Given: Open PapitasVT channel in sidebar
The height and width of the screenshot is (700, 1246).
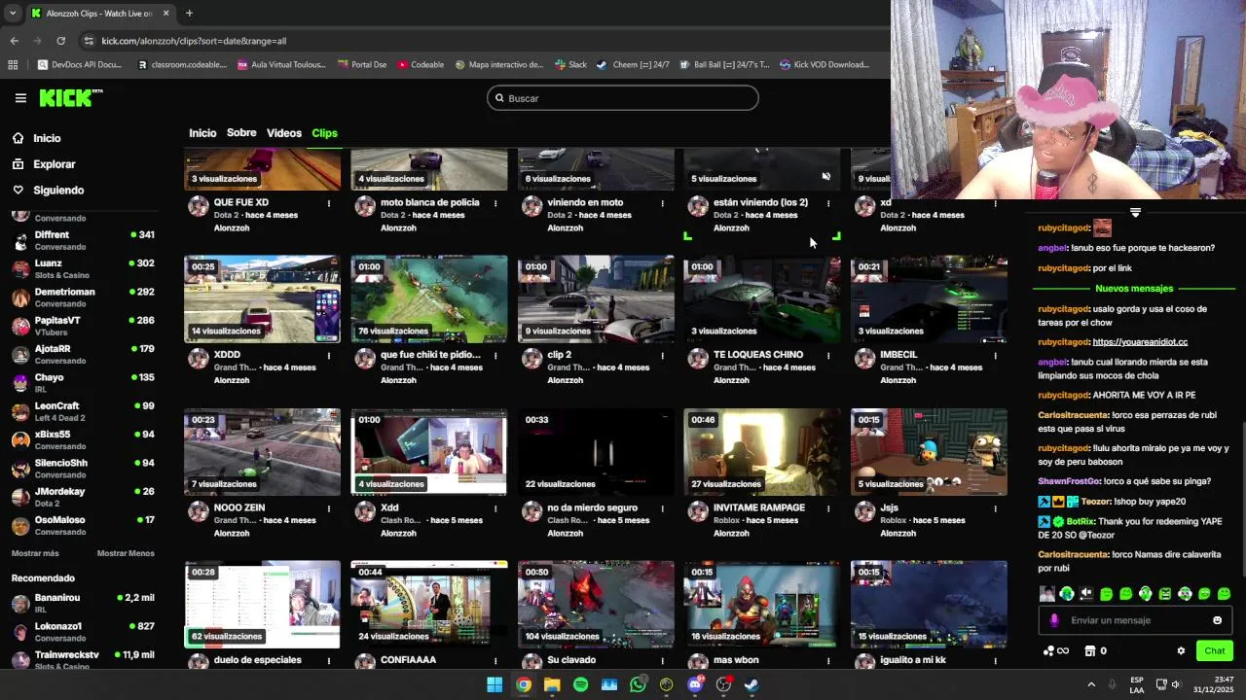Looking at the screenshot, I should [x=84, y=325].
